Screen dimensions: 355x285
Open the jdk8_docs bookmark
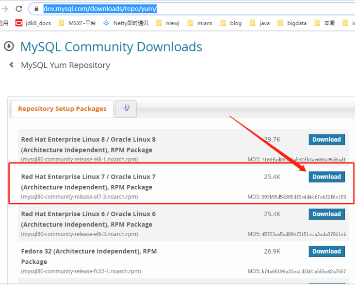(33, 23)
